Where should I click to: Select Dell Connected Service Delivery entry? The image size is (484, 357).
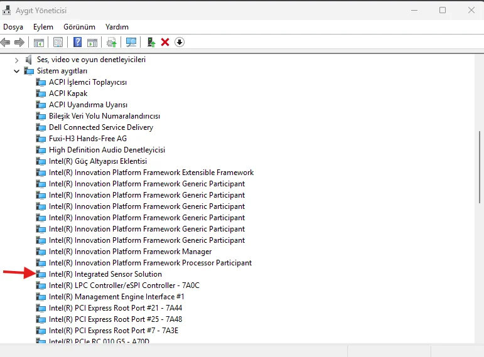(101, 127)
